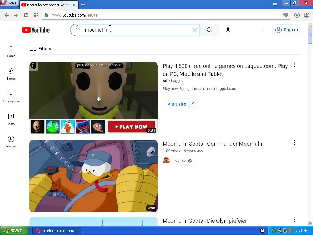Open a new tab with plus icon
Viewport: 313px width, 235px height.
click(83, 5)
